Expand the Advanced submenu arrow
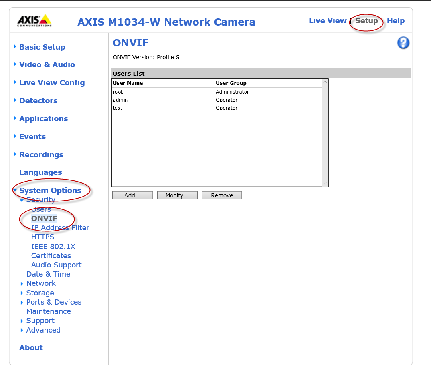 pyautogui.click(x=22, y=330)
